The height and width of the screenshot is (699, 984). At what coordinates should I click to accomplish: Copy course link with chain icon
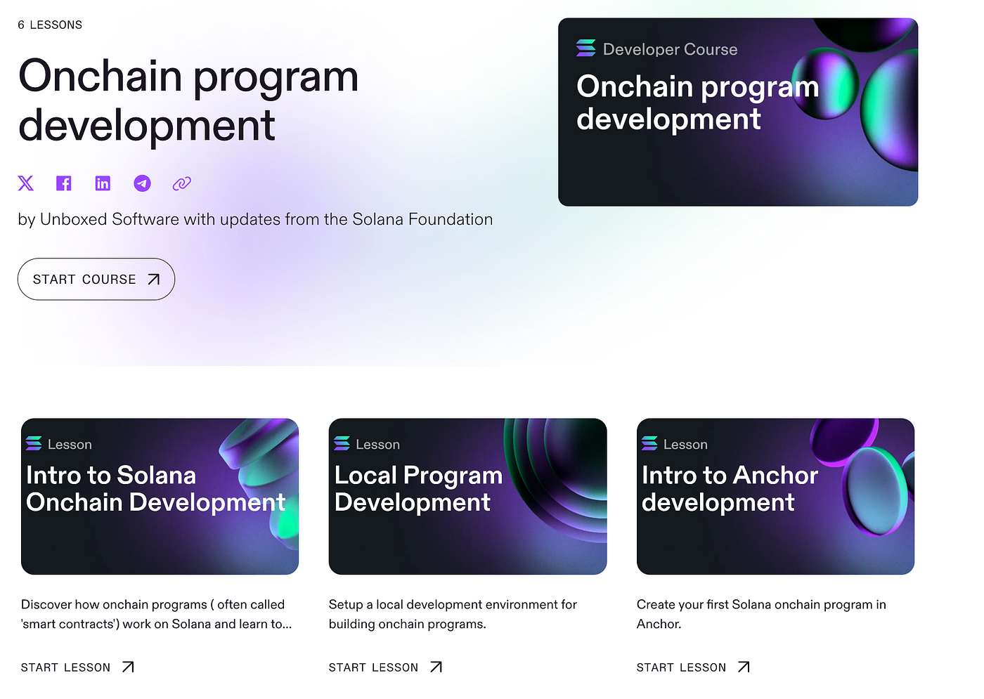[x=182, y=183]
